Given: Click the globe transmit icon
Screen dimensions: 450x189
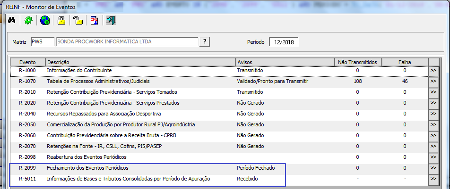Looking at the screenshot, I should coord(45,20).
